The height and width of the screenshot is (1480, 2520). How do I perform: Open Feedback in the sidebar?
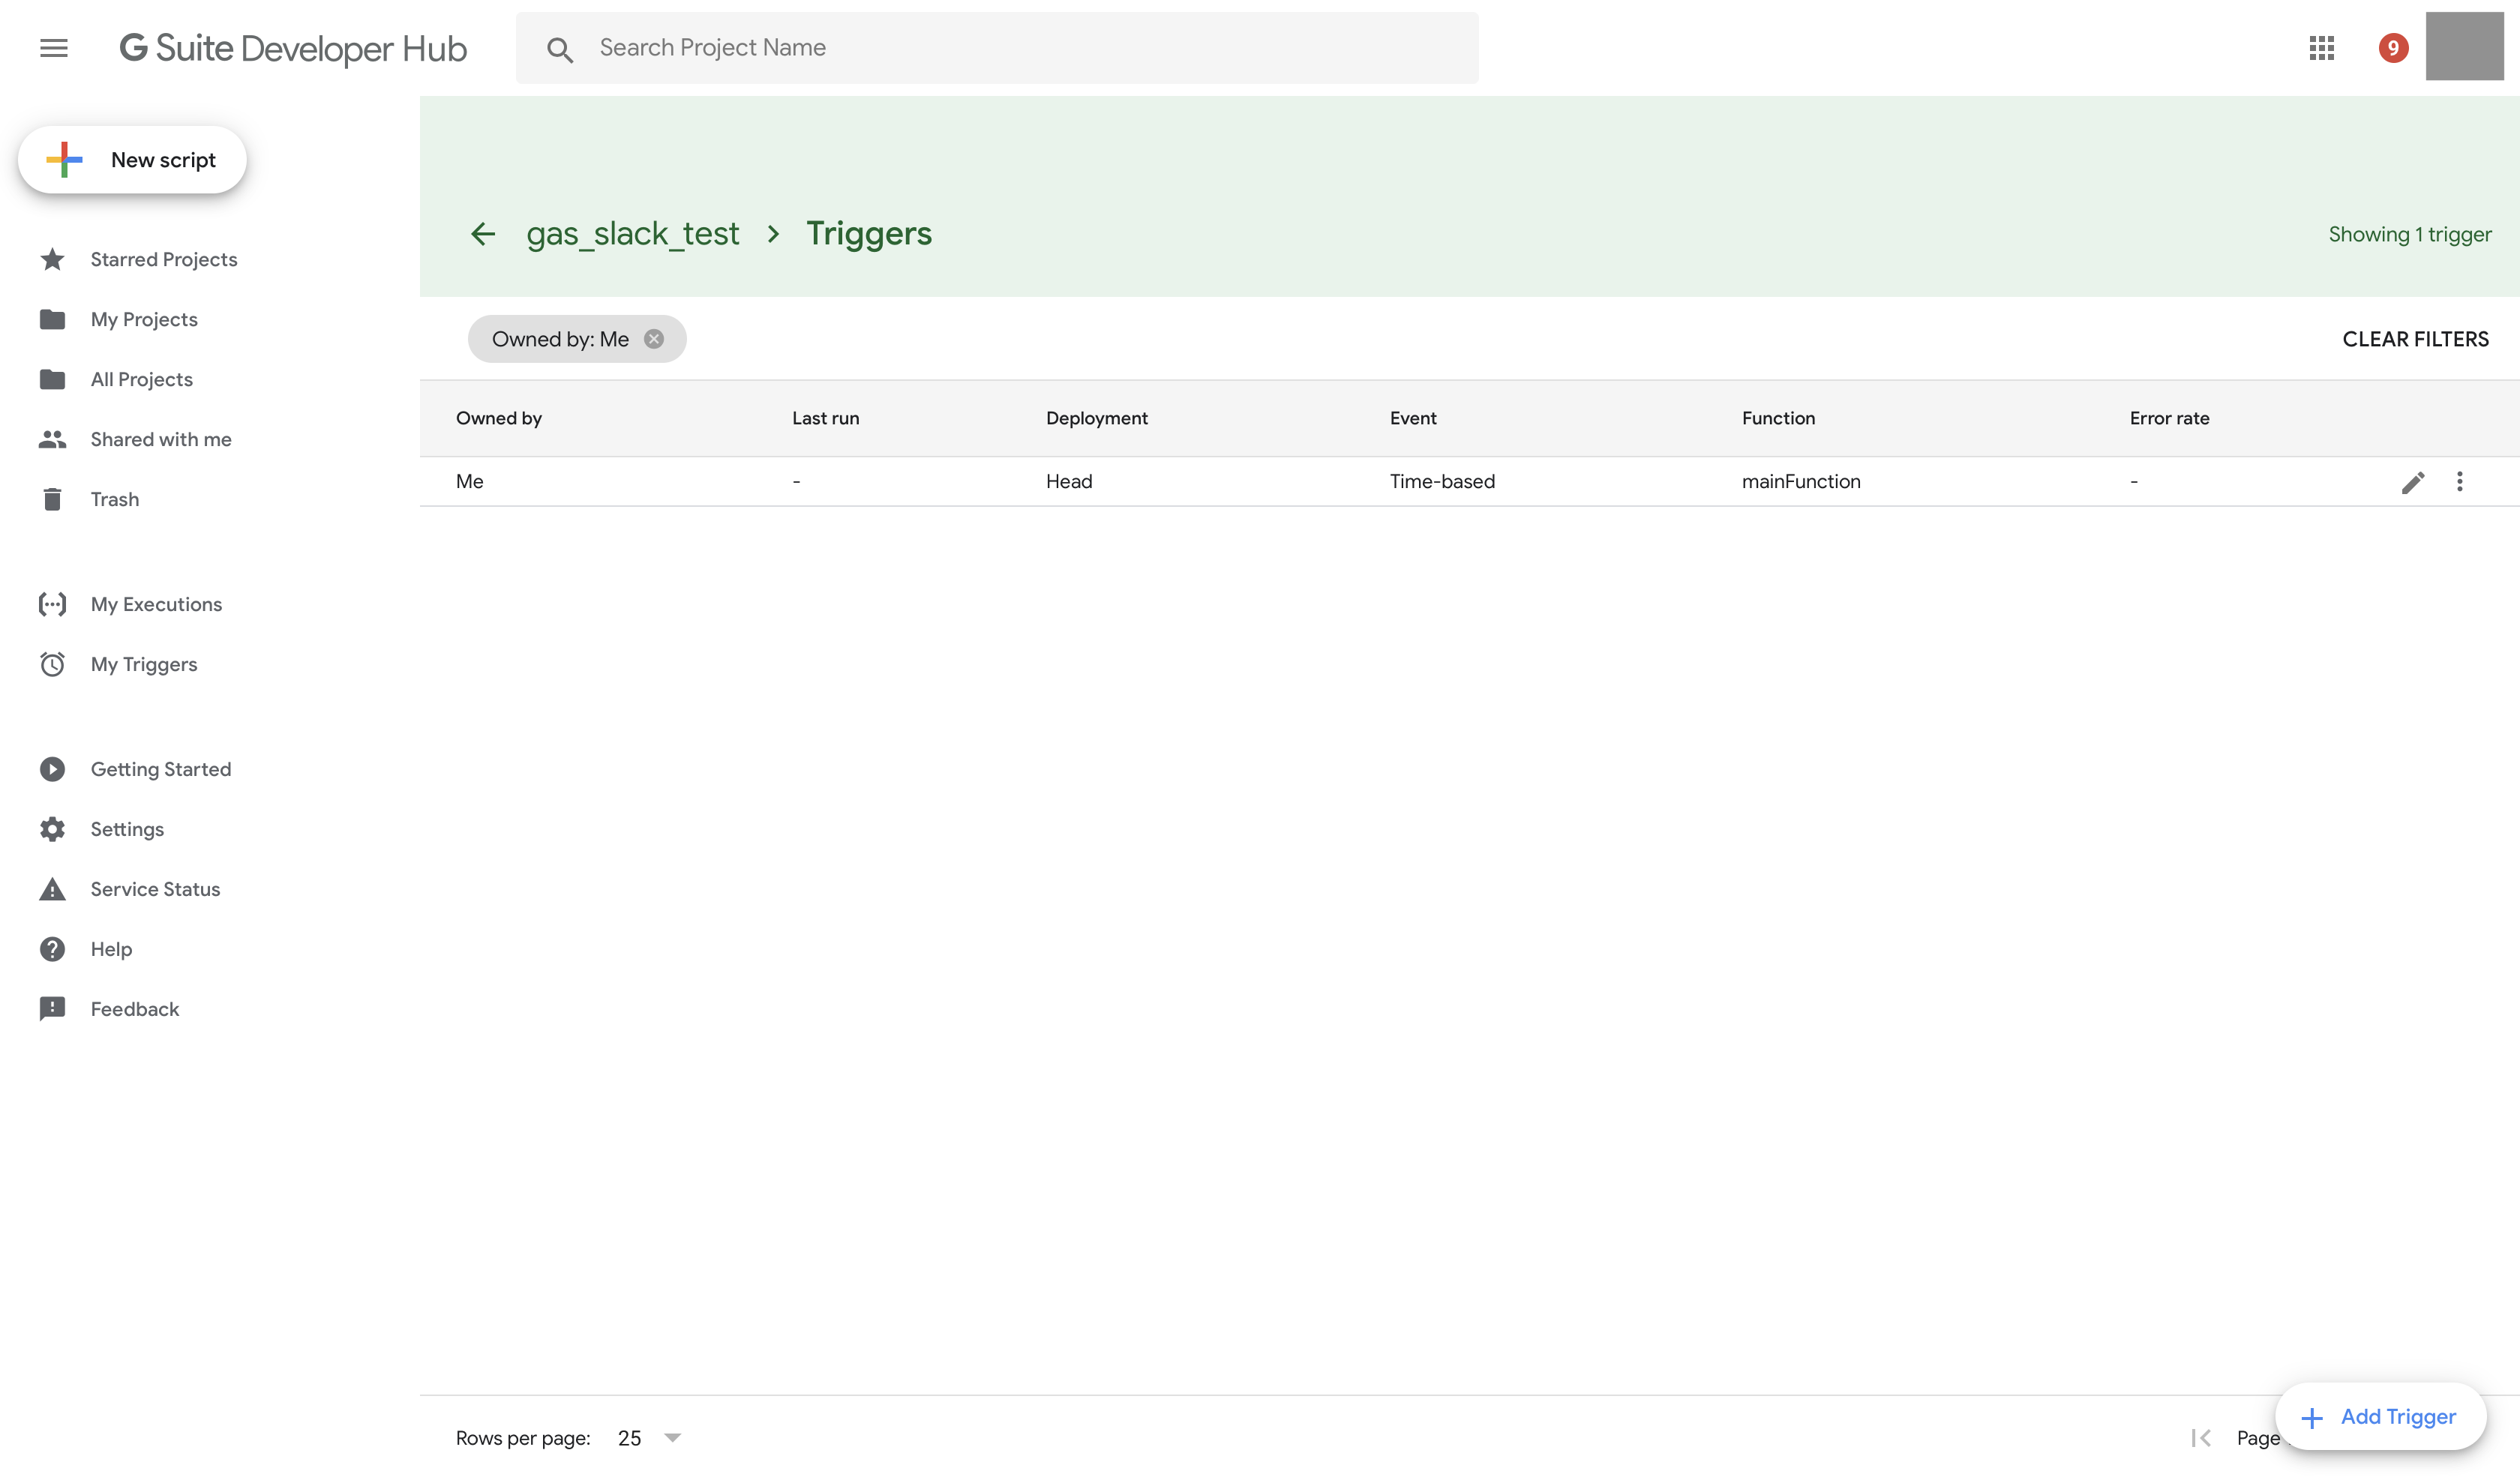[x=135, y=1010]
